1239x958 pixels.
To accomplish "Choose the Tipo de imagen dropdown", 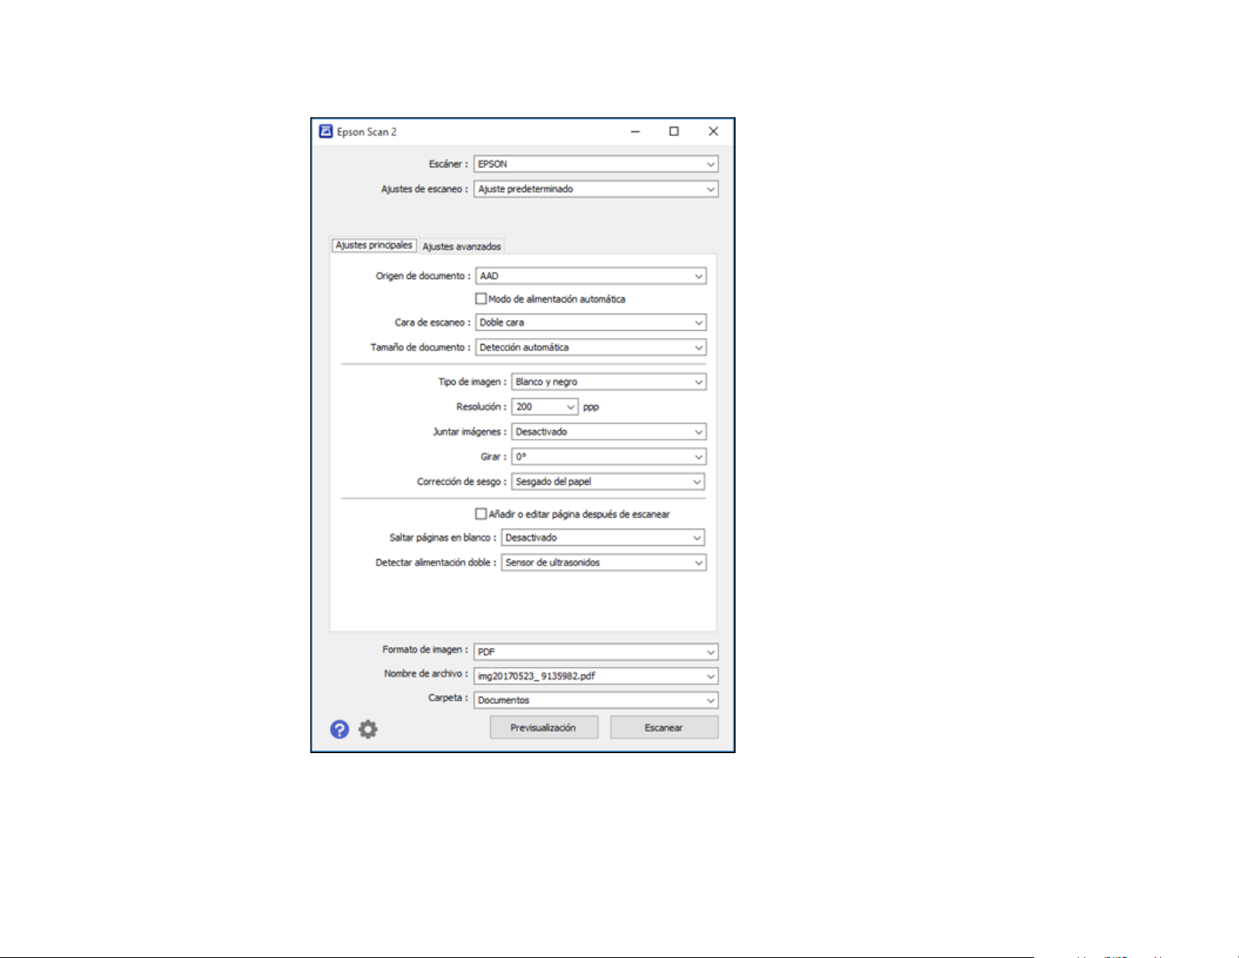I will (x=609, y=382).
